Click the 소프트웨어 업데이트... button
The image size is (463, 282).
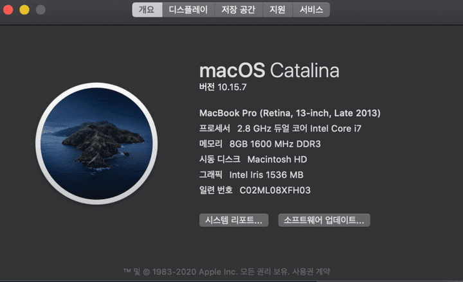pos(324,220)
